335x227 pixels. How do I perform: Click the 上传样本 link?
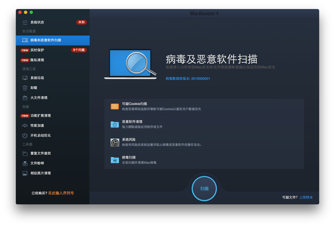[306, 197]
